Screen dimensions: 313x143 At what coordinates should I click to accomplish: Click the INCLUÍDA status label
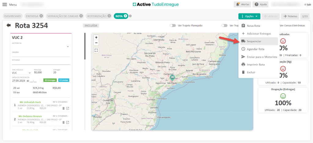tap(91, 26)
